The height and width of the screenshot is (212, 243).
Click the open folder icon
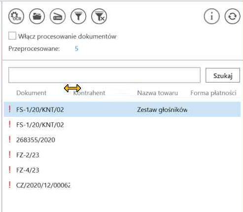pos(37,16)
